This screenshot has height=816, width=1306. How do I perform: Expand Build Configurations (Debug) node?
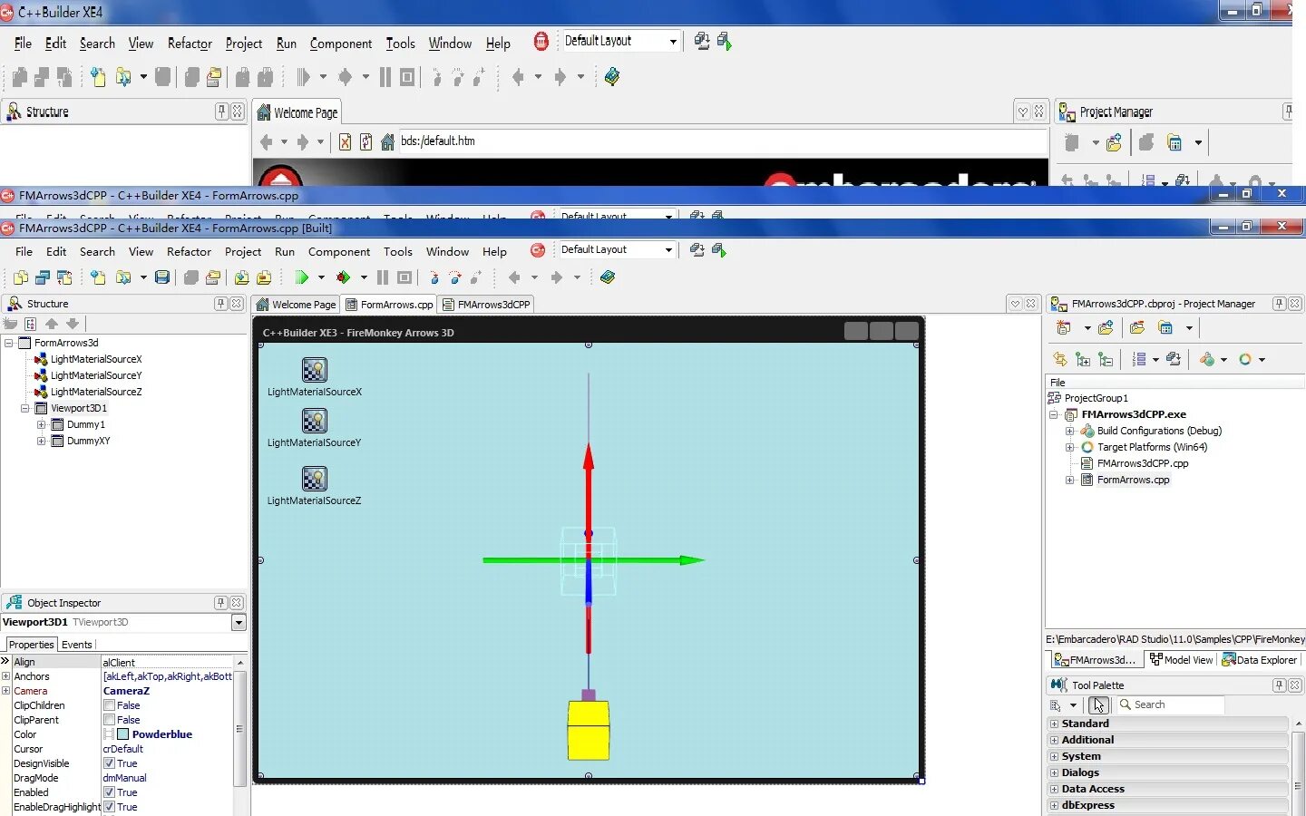[x=1069, y=431]
